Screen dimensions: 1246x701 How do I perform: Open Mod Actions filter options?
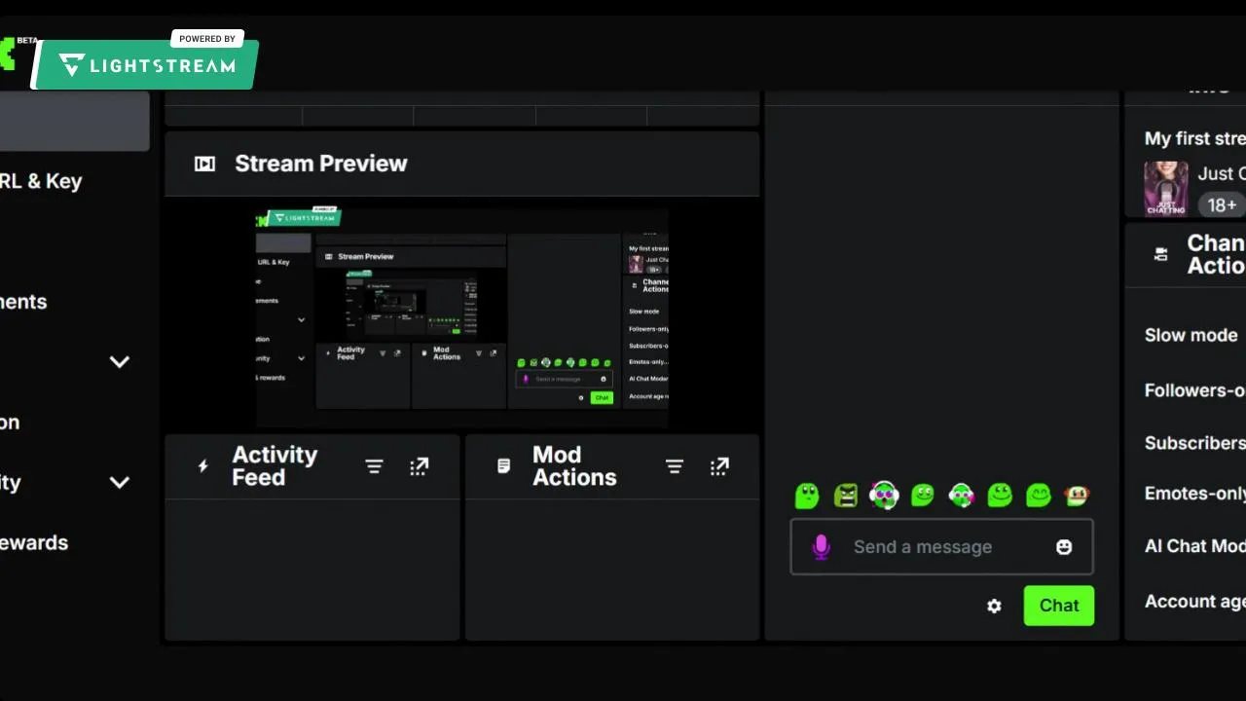click(674, 466)
